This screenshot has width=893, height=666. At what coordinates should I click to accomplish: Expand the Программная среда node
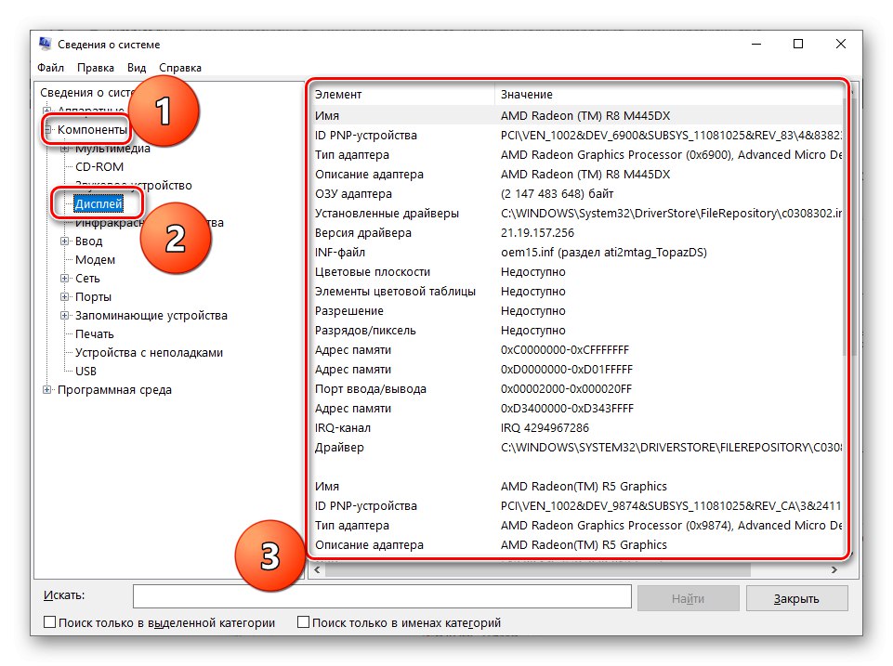[47, 390]
